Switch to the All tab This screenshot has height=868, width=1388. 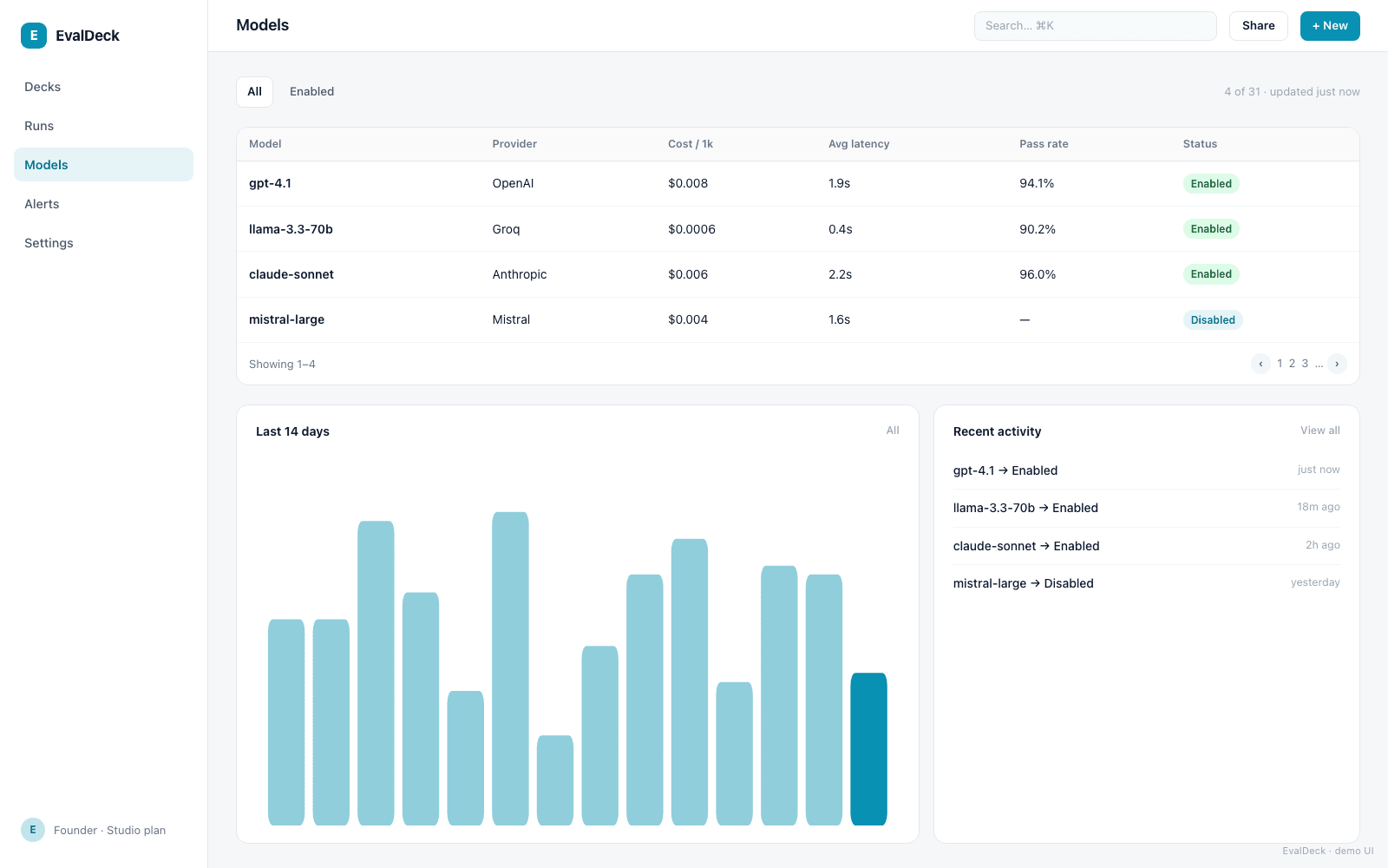click(254, 92)
